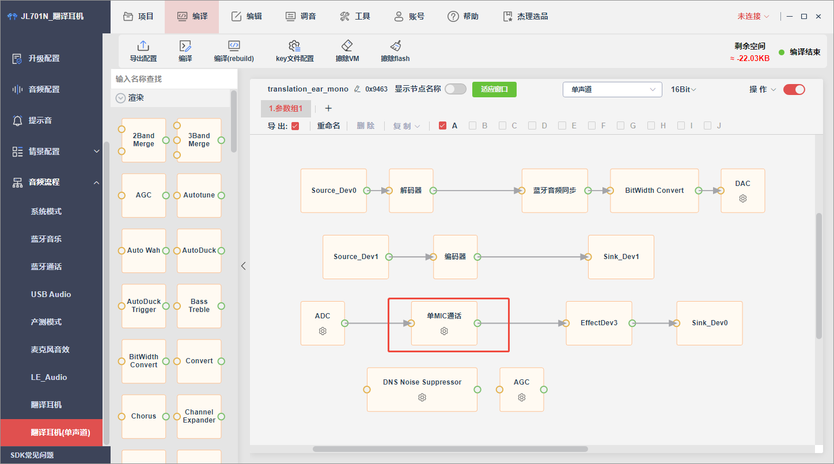This screenshot has width=834, height=464.
Task: Click the 输入名称查找 search field
Action: 174,79
